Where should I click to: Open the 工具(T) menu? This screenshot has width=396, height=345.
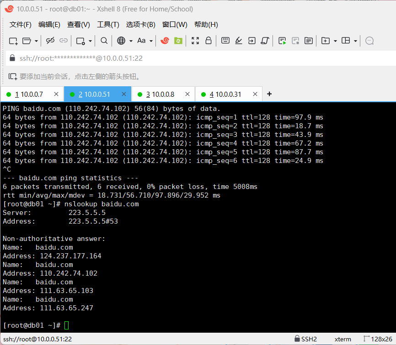click(108, 25)
